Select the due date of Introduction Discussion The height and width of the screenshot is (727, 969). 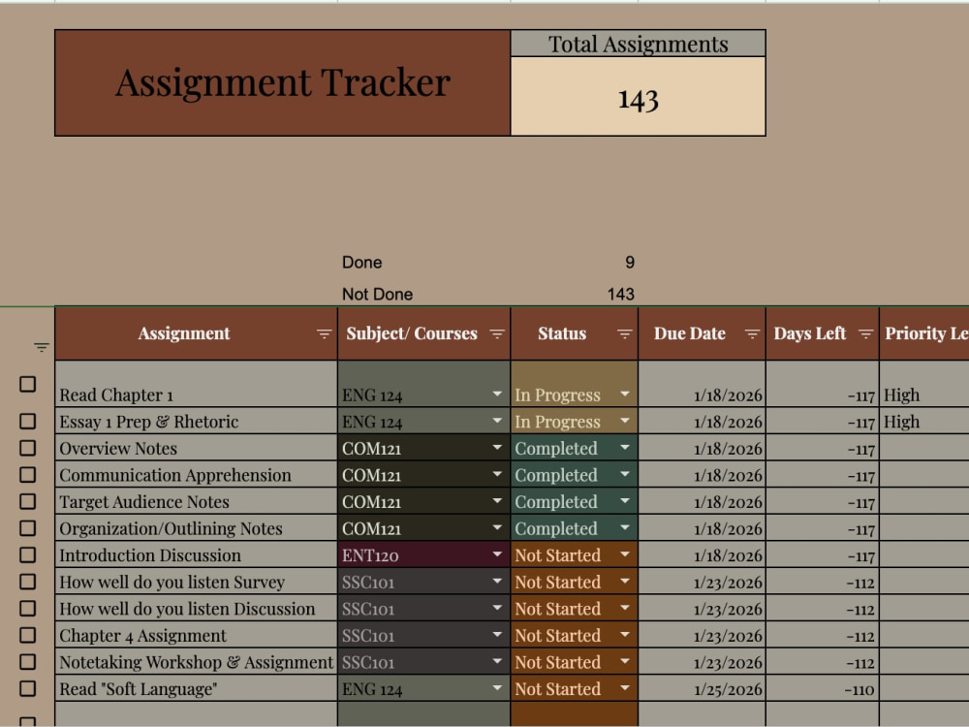tap(702, 554)
